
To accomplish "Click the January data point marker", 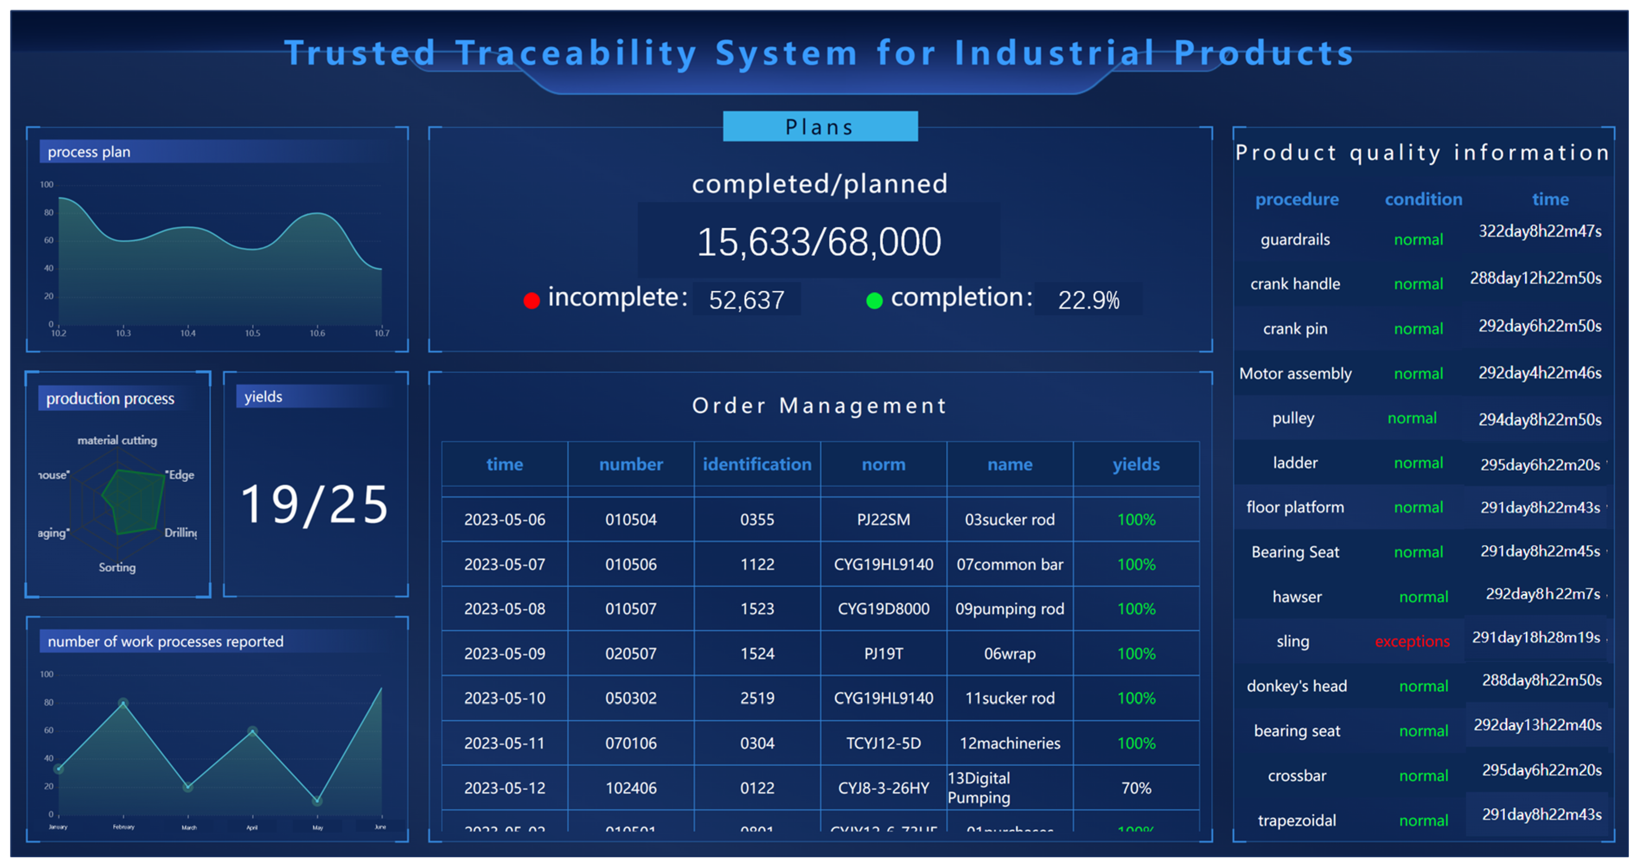I will pos(59,769).
